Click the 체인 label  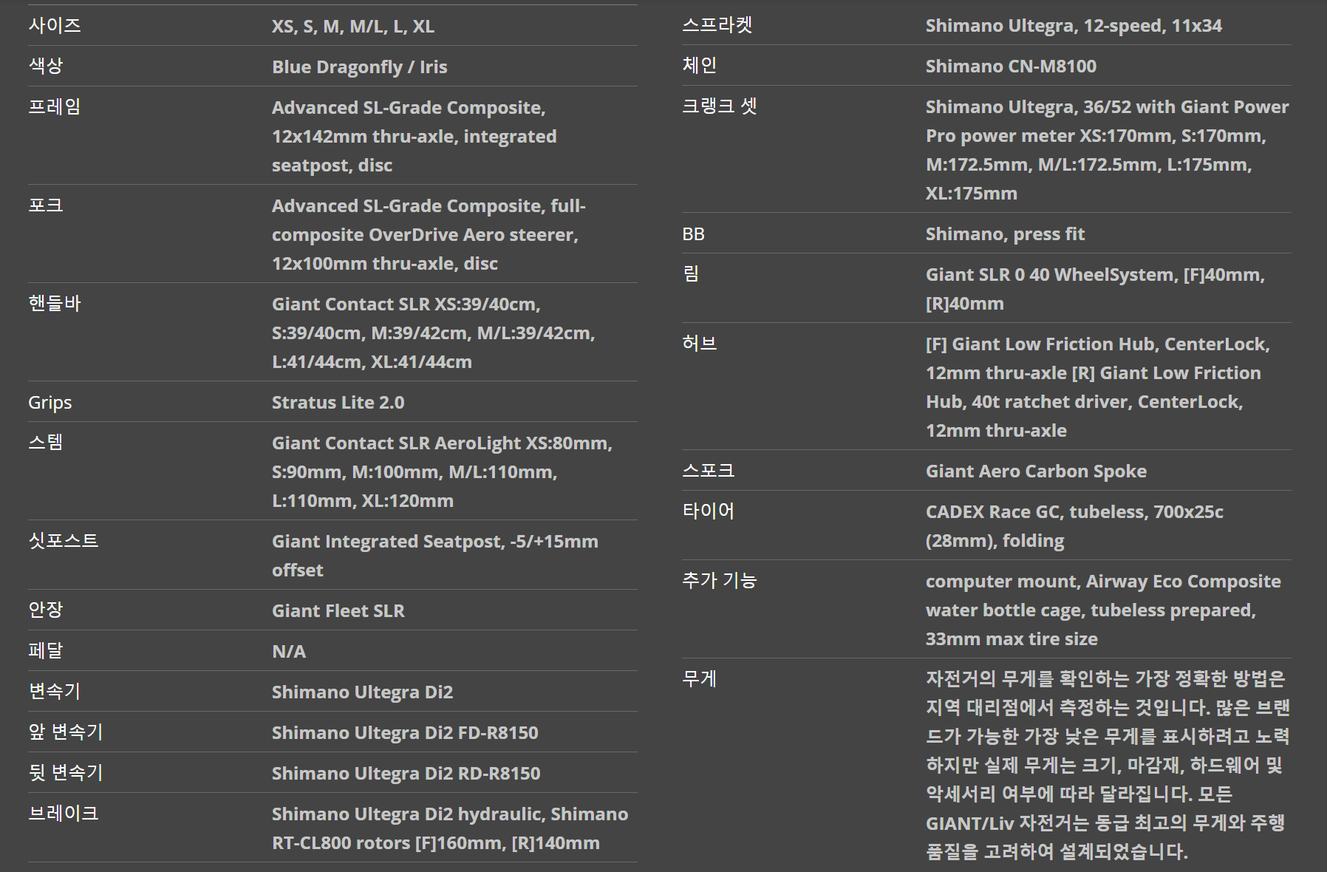tap(700, 66)
